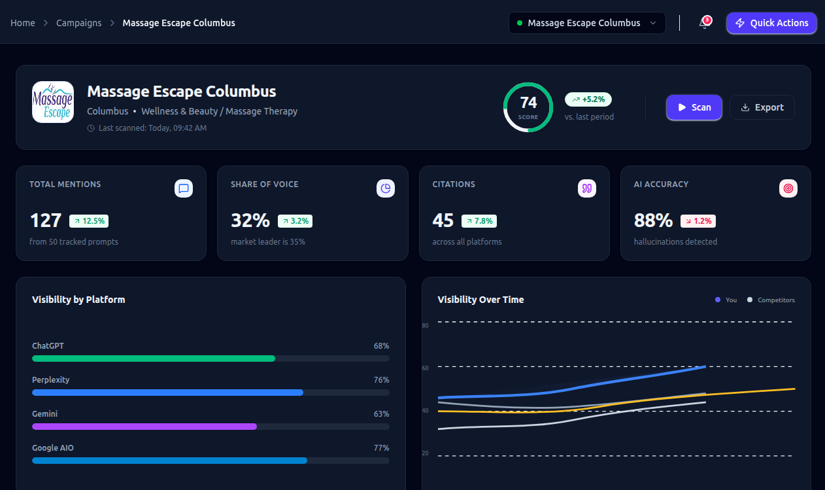Click the chat bubble icon on Total Mentions card
This screenshot has width=825, height=490.
click(184, 188)
